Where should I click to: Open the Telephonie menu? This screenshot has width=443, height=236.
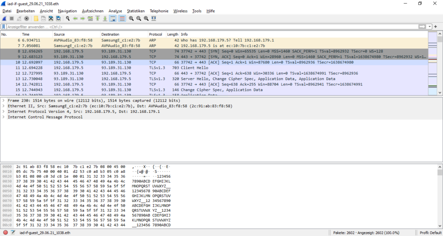click(x=159, y=11)
